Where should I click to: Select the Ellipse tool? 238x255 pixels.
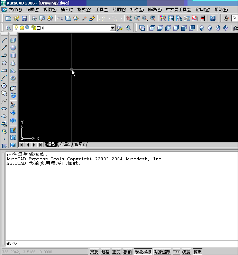tap(4, 108)
